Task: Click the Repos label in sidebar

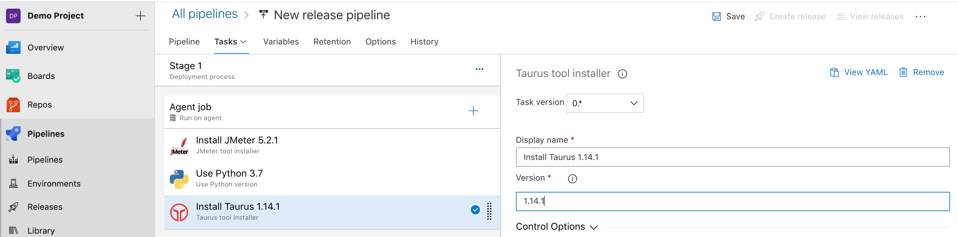Action: tap(39, 105)
